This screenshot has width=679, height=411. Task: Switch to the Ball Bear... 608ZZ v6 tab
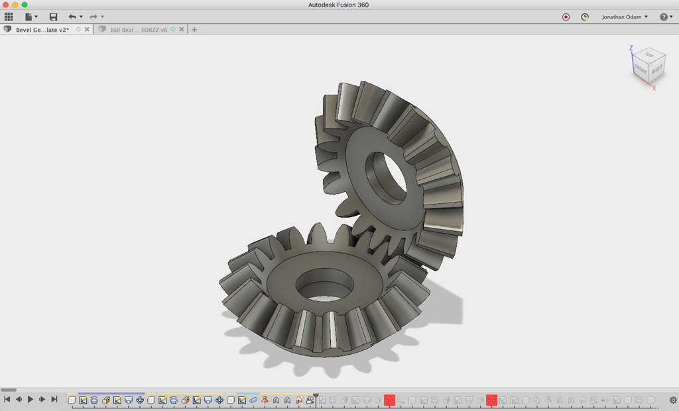[139, 30]
